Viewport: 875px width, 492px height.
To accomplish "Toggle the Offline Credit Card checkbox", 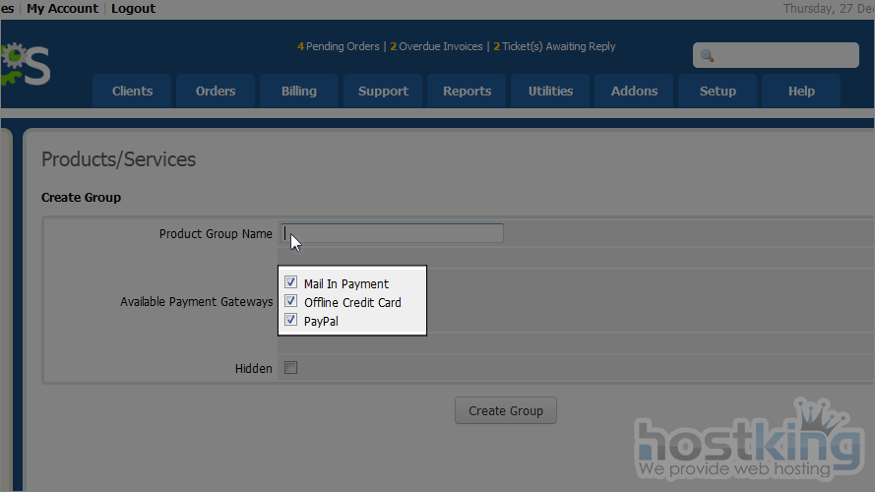I will (x=290, y=302).
